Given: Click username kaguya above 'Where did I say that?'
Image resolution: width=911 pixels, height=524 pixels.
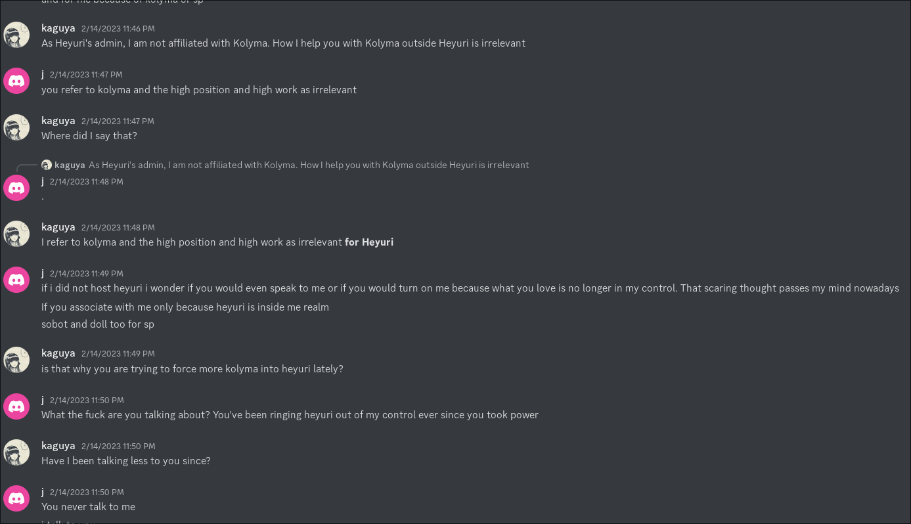Looking at the screenshot, I should point(58,121).
